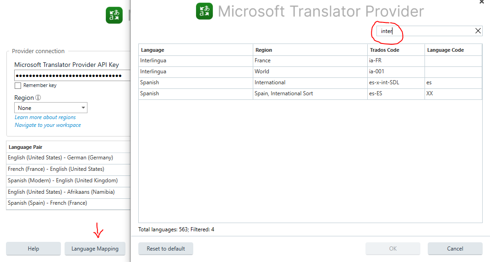Sort by the Trados Code column header
The height and width of the screenshot is (262, 490).
tap(396, 50)
